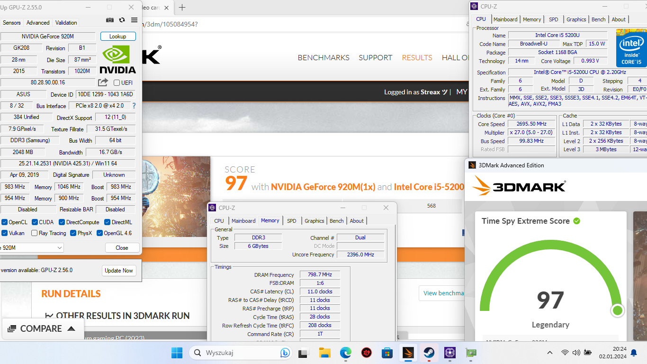Screen dimensions: 647x364
Task: Click the NVIDIA logo in GPU-Z
Action: point(118,60)
